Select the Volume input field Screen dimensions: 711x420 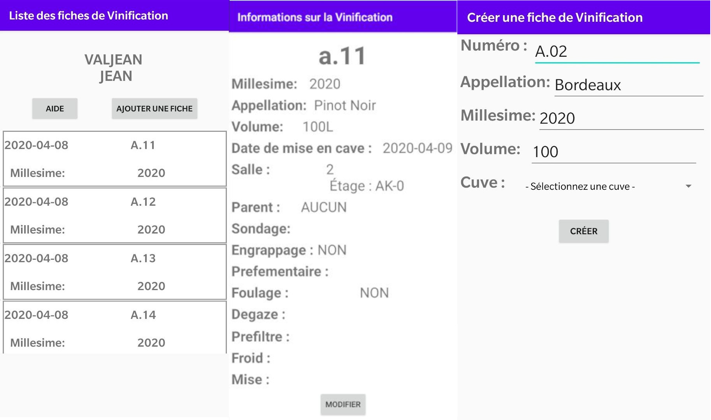(x=613, y=152)
